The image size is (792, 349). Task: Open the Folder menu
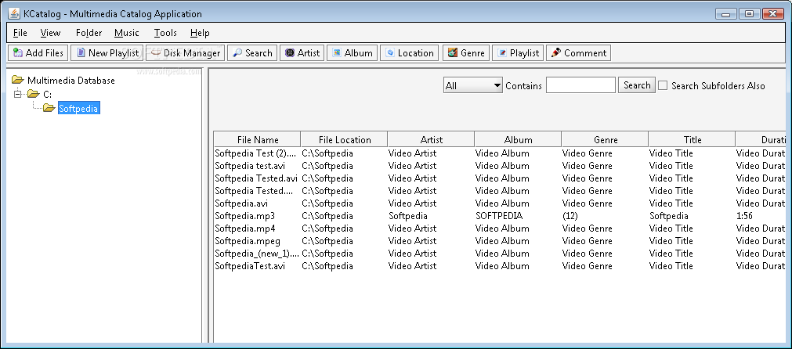coord(89,33)
